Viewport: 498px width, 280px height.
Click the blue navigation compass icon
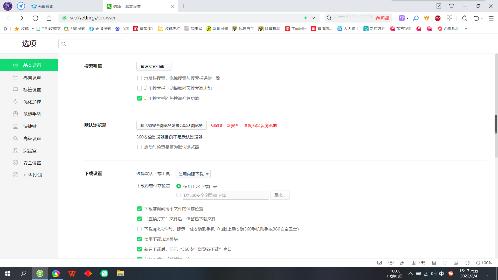click(x=21, y=6)
